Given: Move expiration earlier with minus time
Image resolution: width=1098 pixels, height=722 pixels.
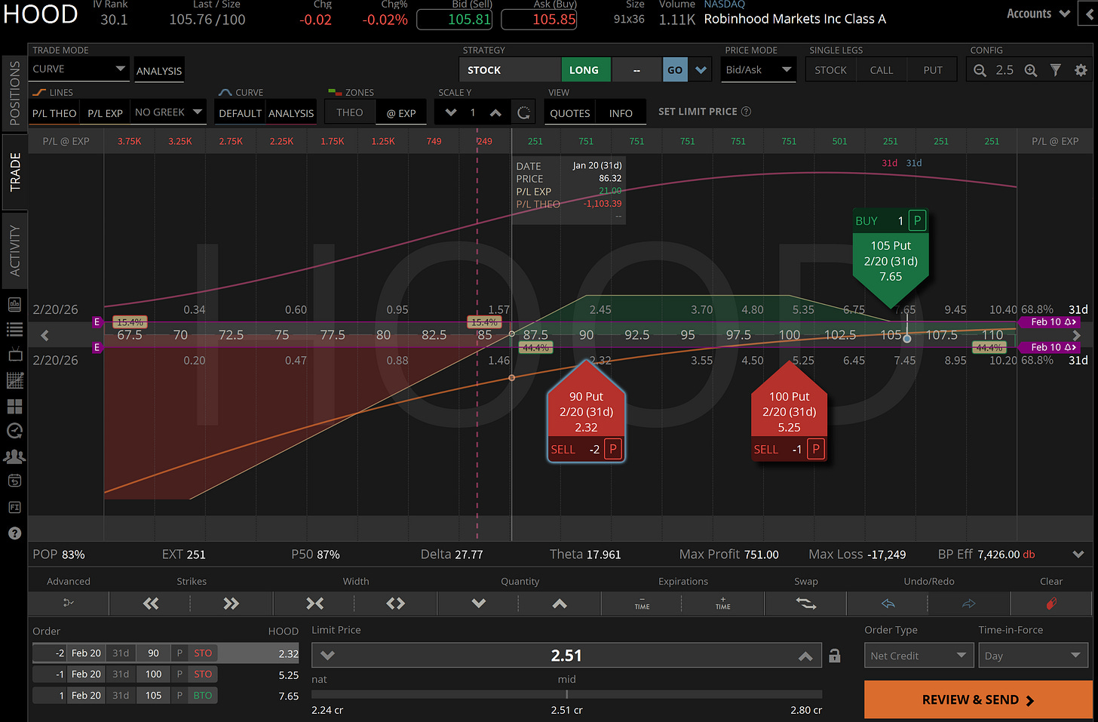Looking at the screenshot, I should point(642,603).
